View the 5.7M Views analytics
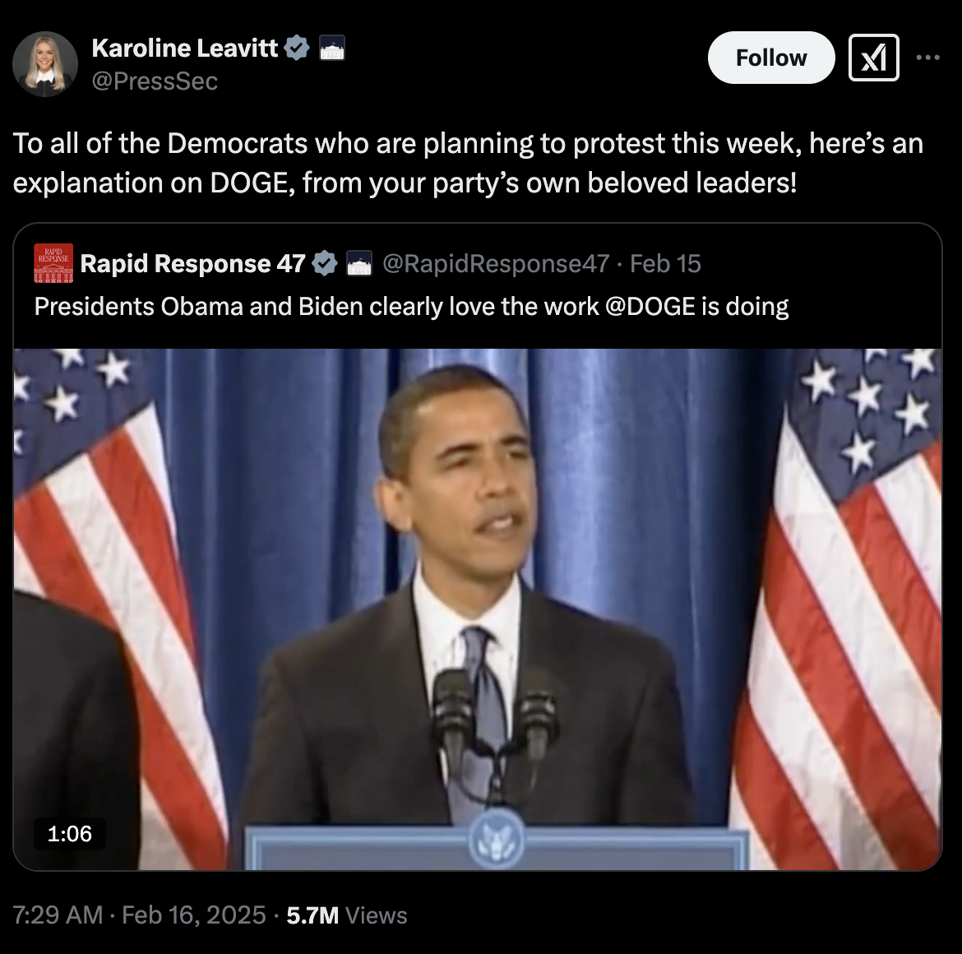962x954 pixels. coord(347,915)
